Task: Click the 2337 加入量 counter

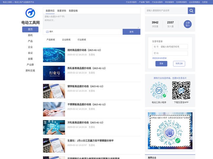Action: click(x=170, y=24)
